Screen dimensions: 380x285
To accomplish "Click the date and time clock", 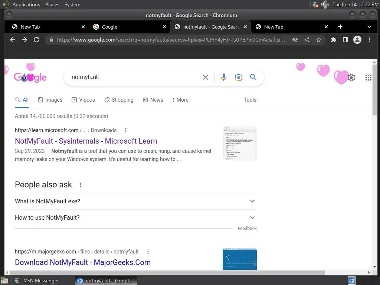I will tap(355, 4).
